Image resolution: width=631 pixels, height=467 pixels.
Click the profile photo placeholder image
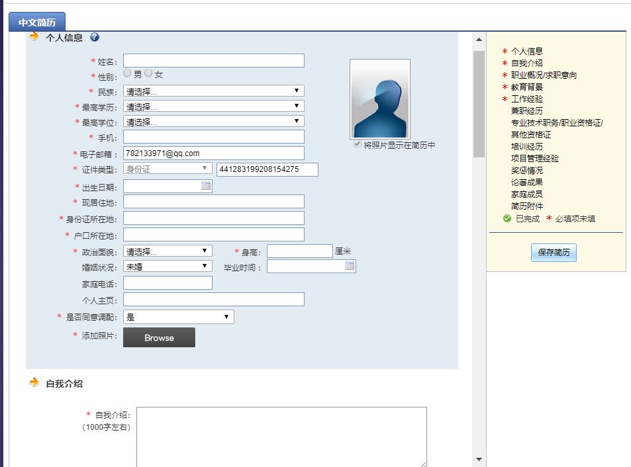380,99
